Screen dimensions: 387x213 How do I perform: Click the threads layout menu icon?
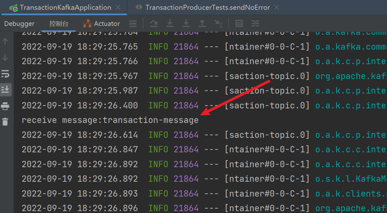click(x=133, y=24)
